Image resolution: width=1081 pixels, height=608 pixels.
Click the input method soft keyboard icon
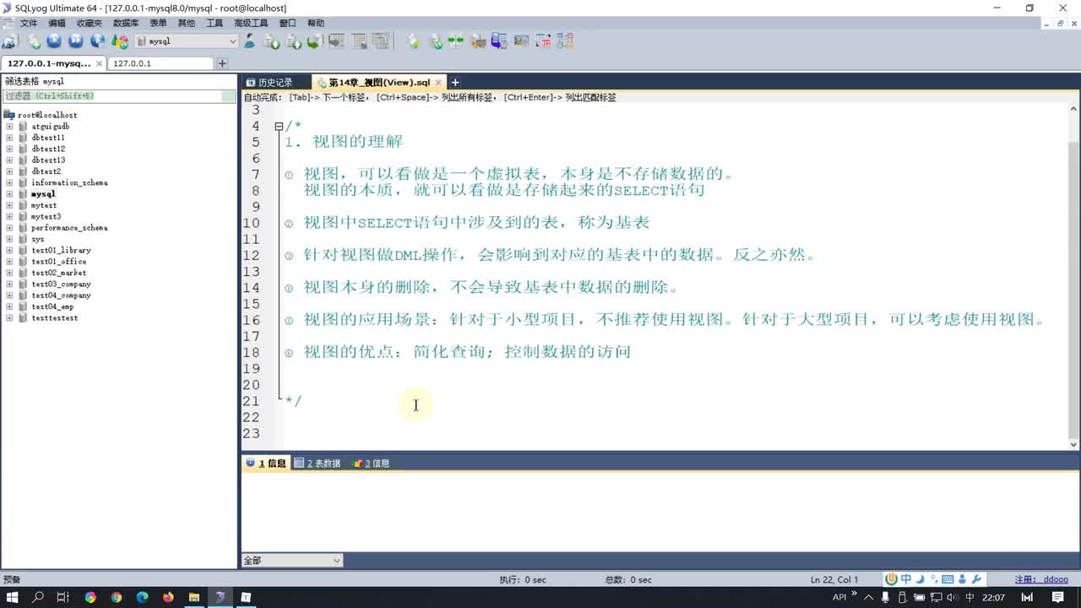(948, 579)
